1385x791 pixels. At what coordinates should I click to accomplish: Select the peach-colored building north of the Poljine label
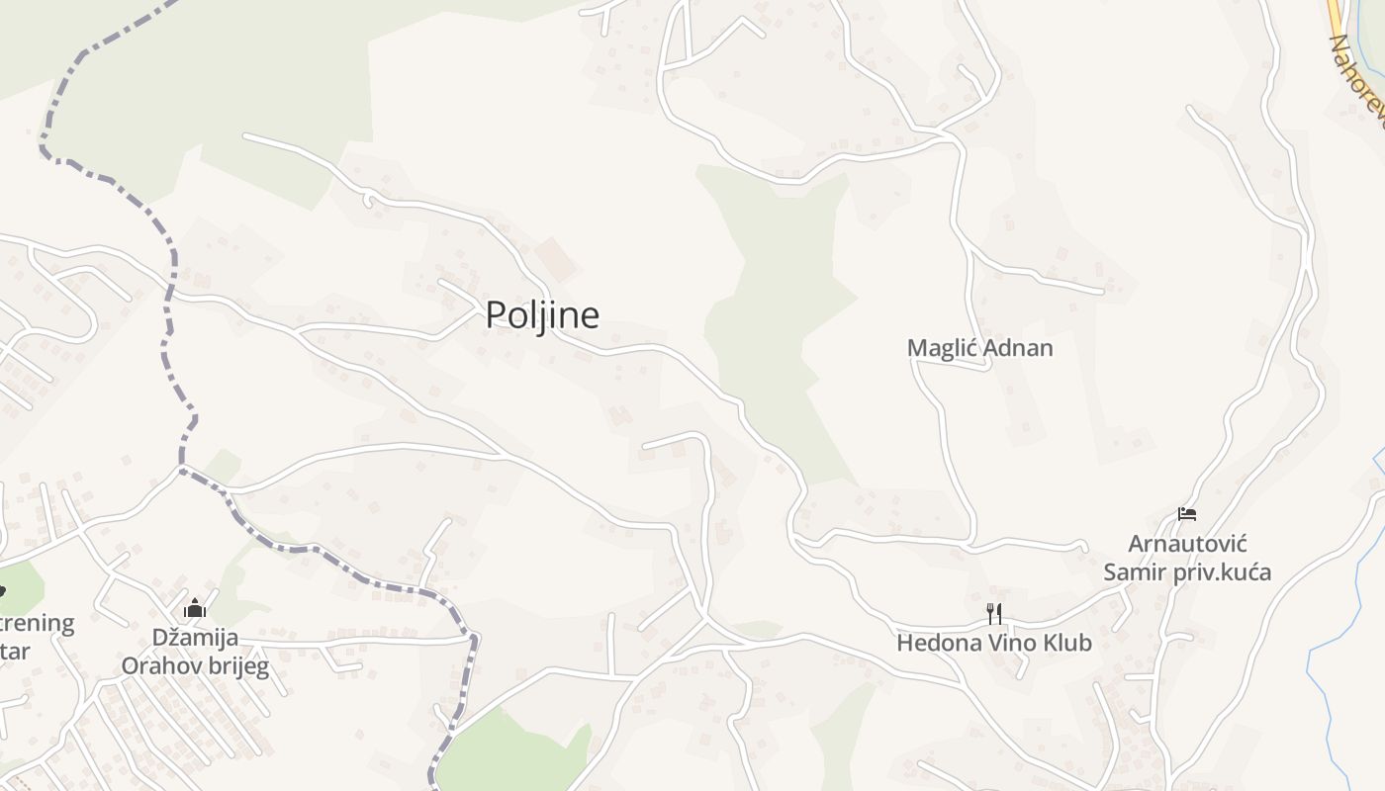(555, 259)
